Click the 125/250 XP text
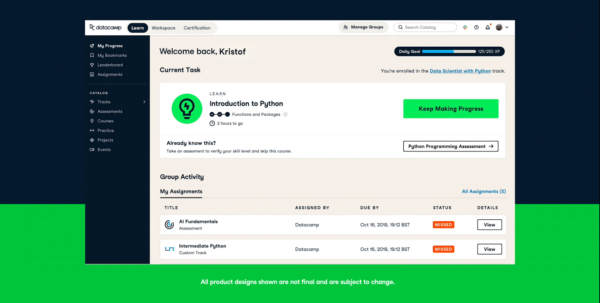Screen dimensions: 600x303 pyautogui.click(x=489, y=52)
